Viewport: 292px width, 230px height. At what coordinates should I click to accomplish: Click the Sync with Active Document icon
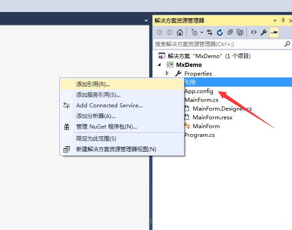[210, 32]
